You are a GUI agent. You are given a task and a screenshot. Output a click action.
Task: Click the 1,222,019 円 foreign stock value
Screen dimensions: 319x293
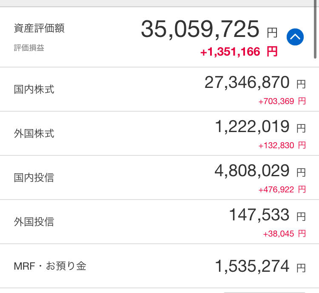click(260, 127)
